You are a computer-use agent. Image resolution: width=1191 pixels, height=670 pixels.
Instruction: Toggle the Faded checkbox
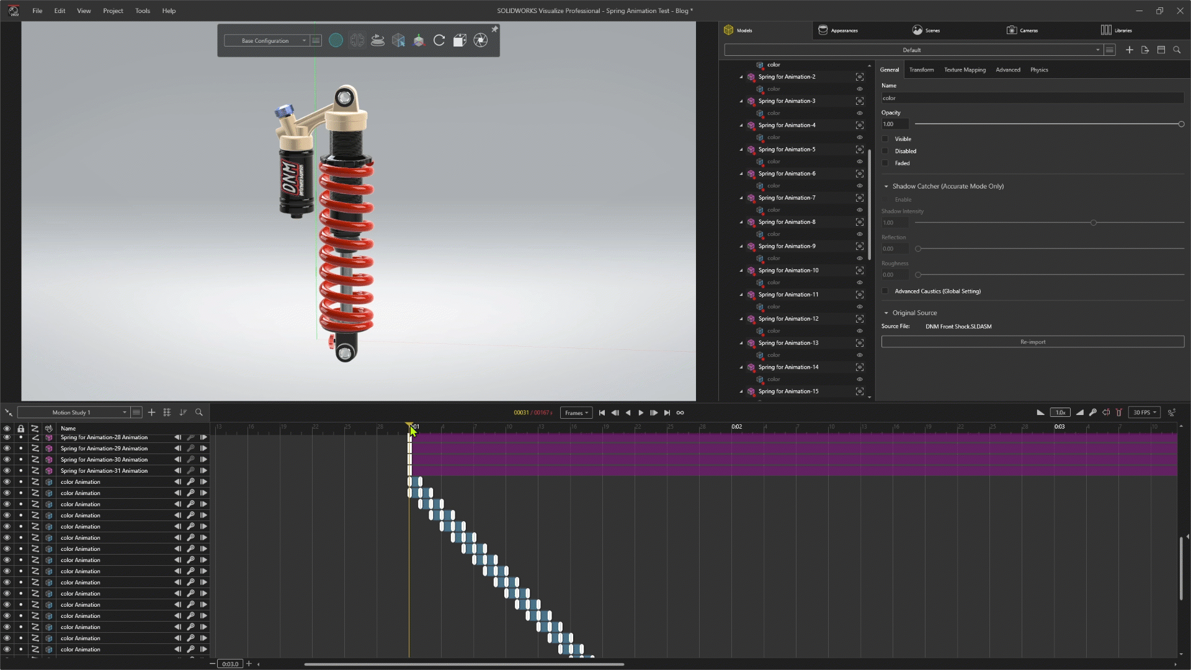[x=885, y=163]
